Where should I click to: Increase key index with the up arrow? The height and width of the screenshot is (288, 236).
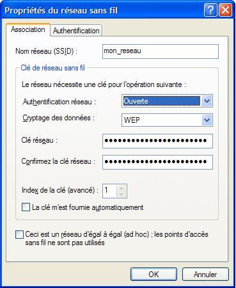tap(122, 188)
